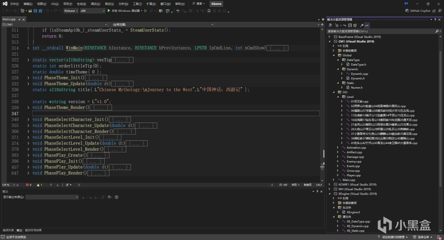Open the 129% editor zoom level control
This screenshot has height=240, width=444.
click(7, 185)
